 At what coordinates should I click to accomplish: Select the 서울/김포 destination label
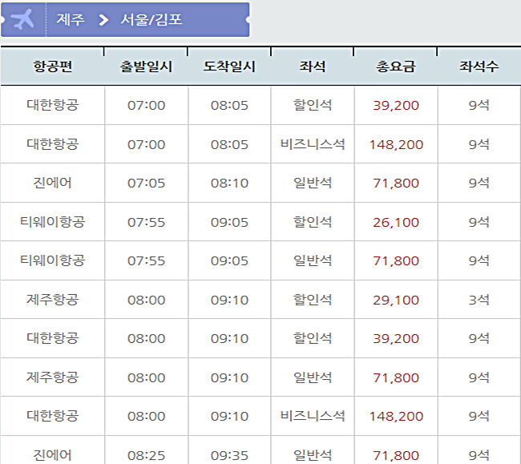point(151,19)
